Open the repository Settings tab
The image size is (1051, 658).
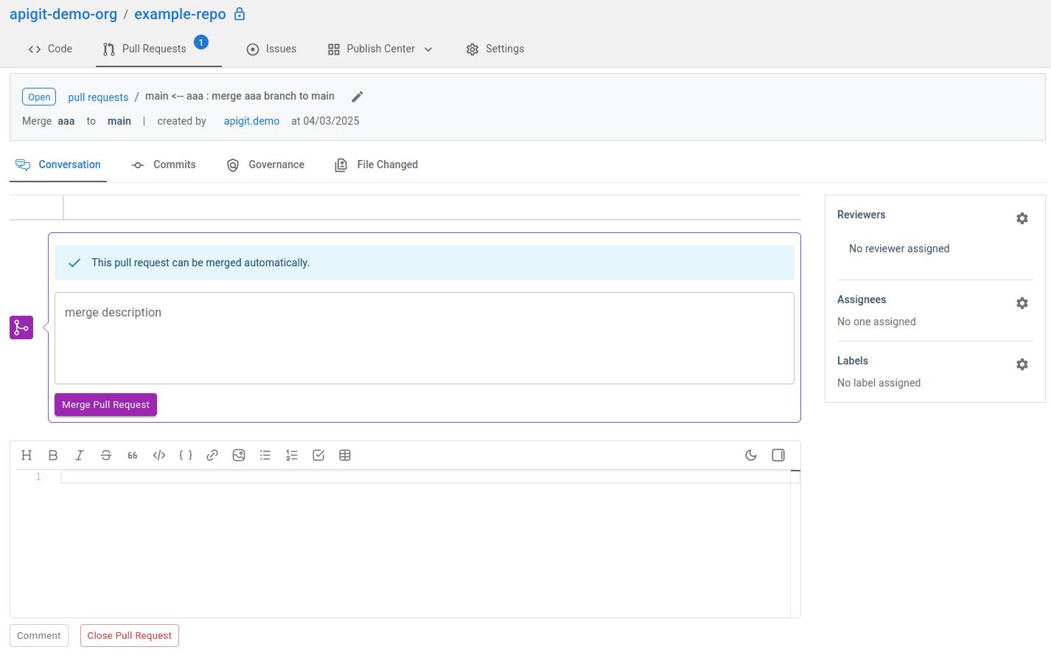click(x=495, y=49)
